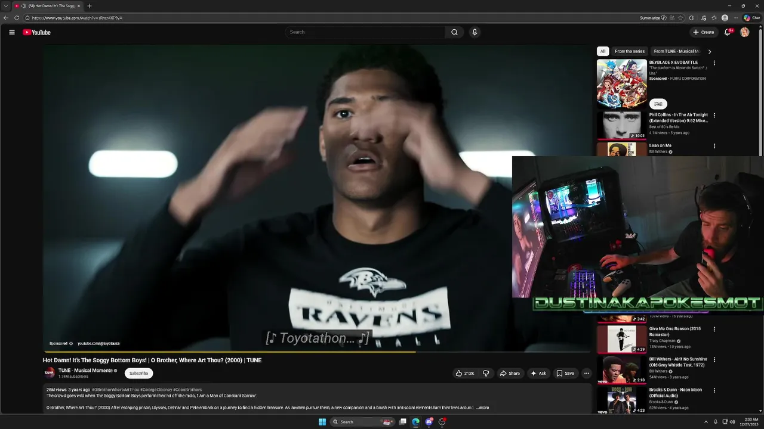Open the Windows Start menu

(322, 422)
